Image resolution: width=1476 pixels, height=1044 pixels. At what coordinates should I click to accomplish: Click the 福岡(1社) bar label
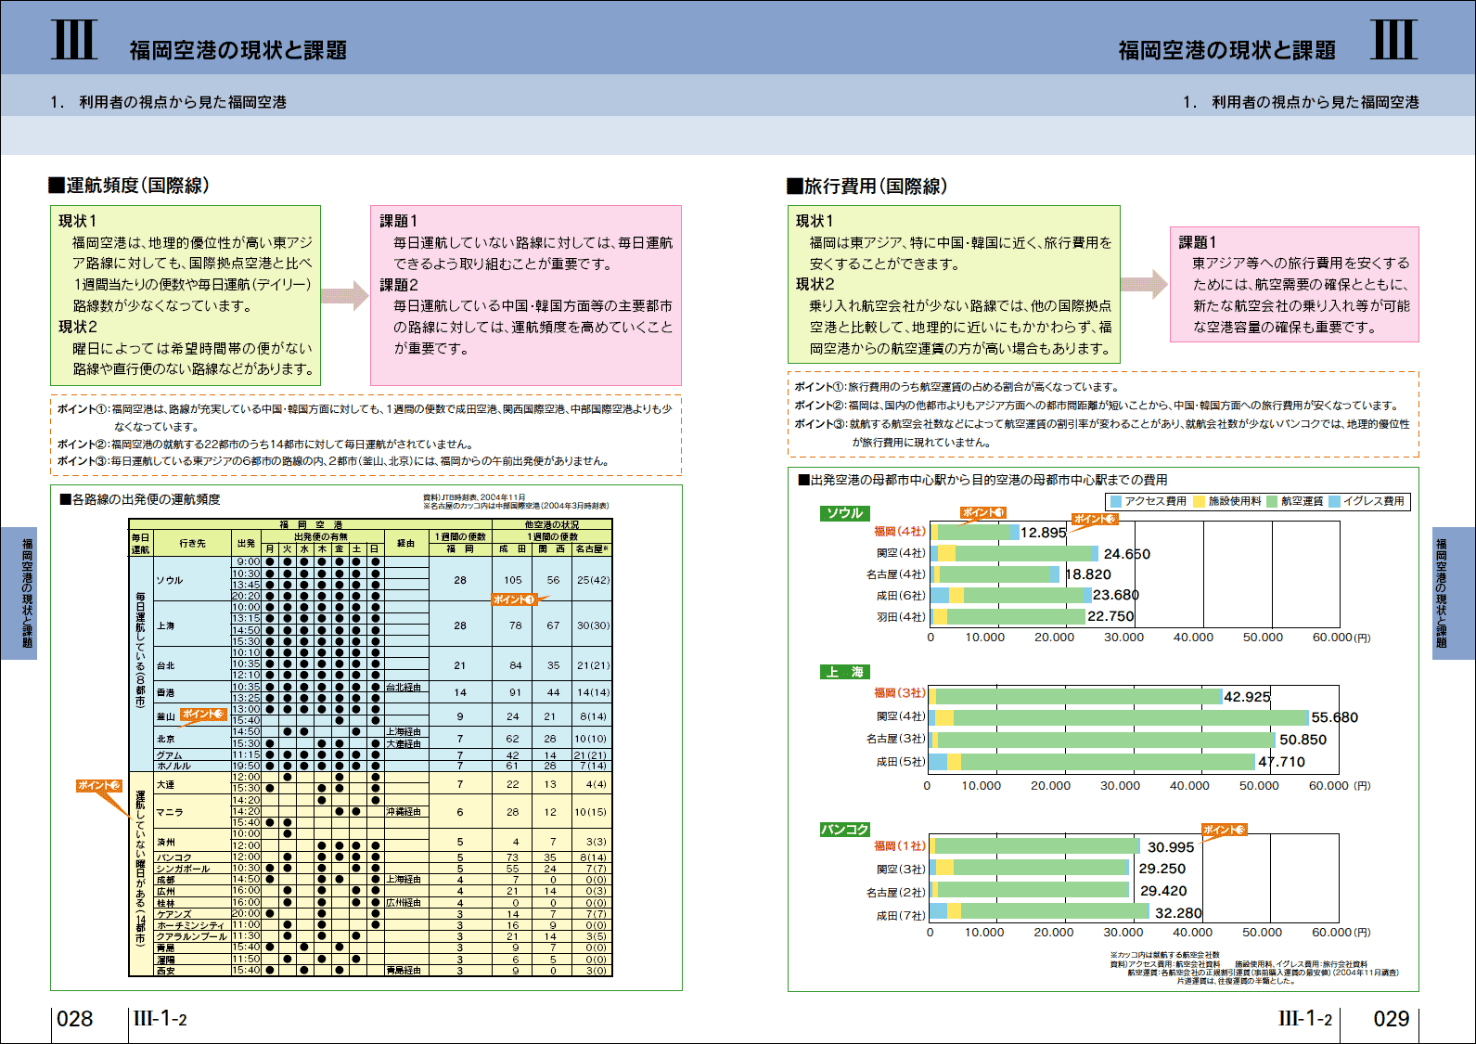pyautogui.click(x=900, y=846)
